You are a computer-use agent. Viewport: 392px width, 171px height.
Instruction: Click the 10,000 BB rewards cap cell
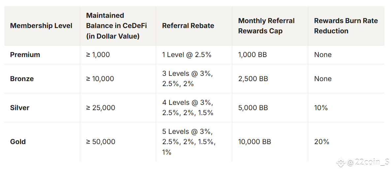point(254,142)
